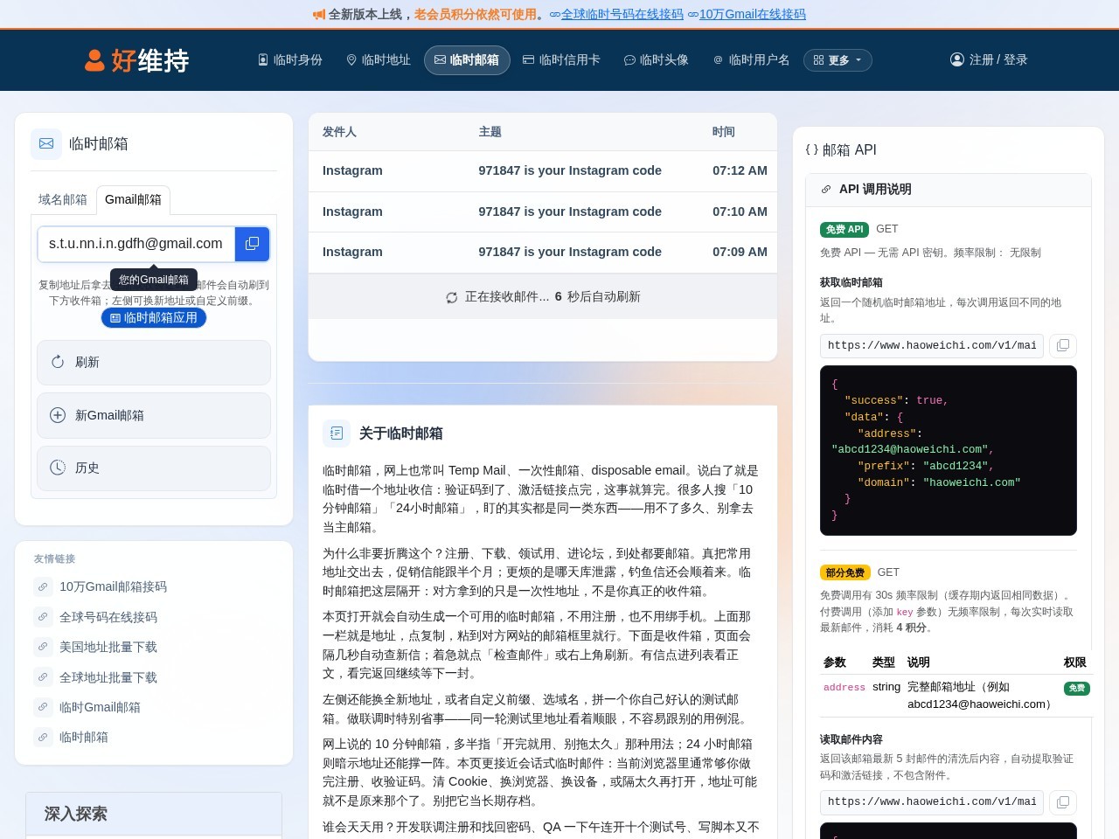
Task: Click the 深入探索 section heading
Action: point(76,814)
